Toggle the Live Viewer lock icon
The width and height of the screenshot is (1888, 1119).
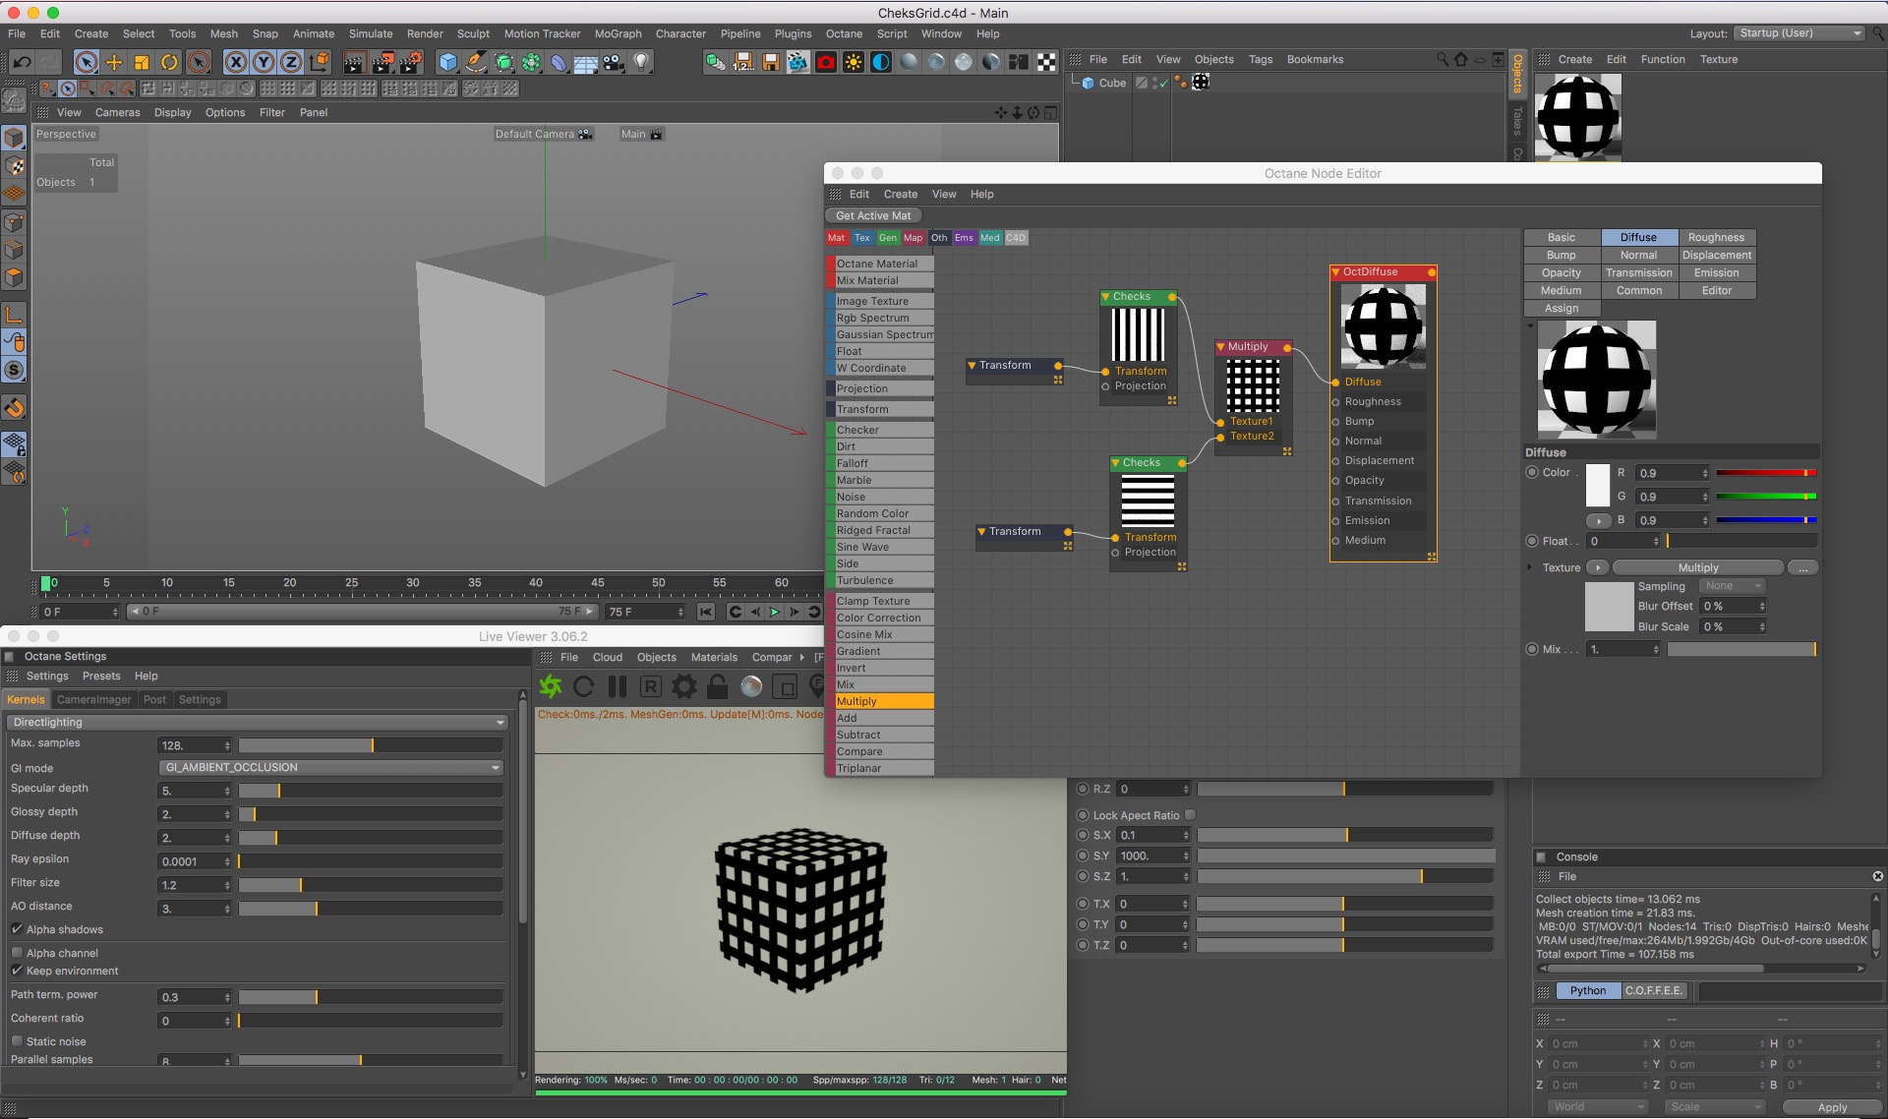(x=718, y=686)
